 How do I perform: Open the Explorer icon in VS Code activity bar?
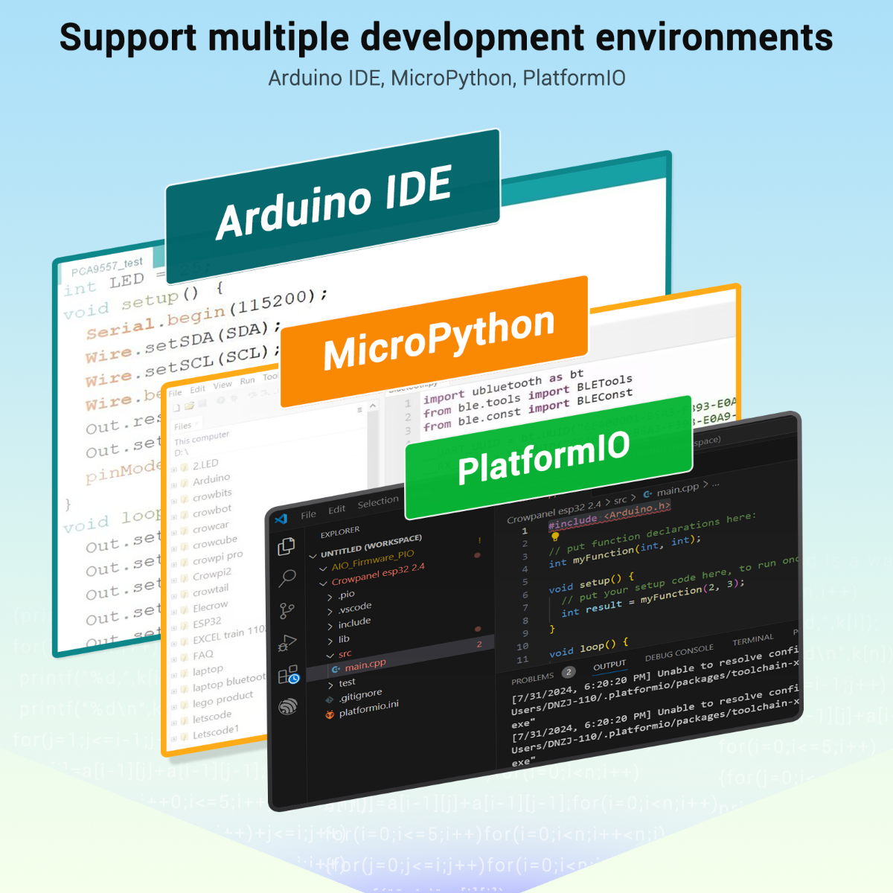click(x=287, y=547)
